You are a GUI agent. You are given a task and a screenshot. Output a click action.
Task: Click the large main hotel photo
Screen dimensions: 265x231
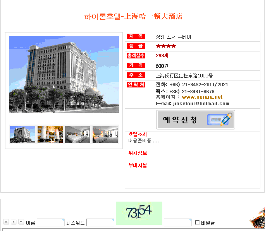tap(64, 74)
